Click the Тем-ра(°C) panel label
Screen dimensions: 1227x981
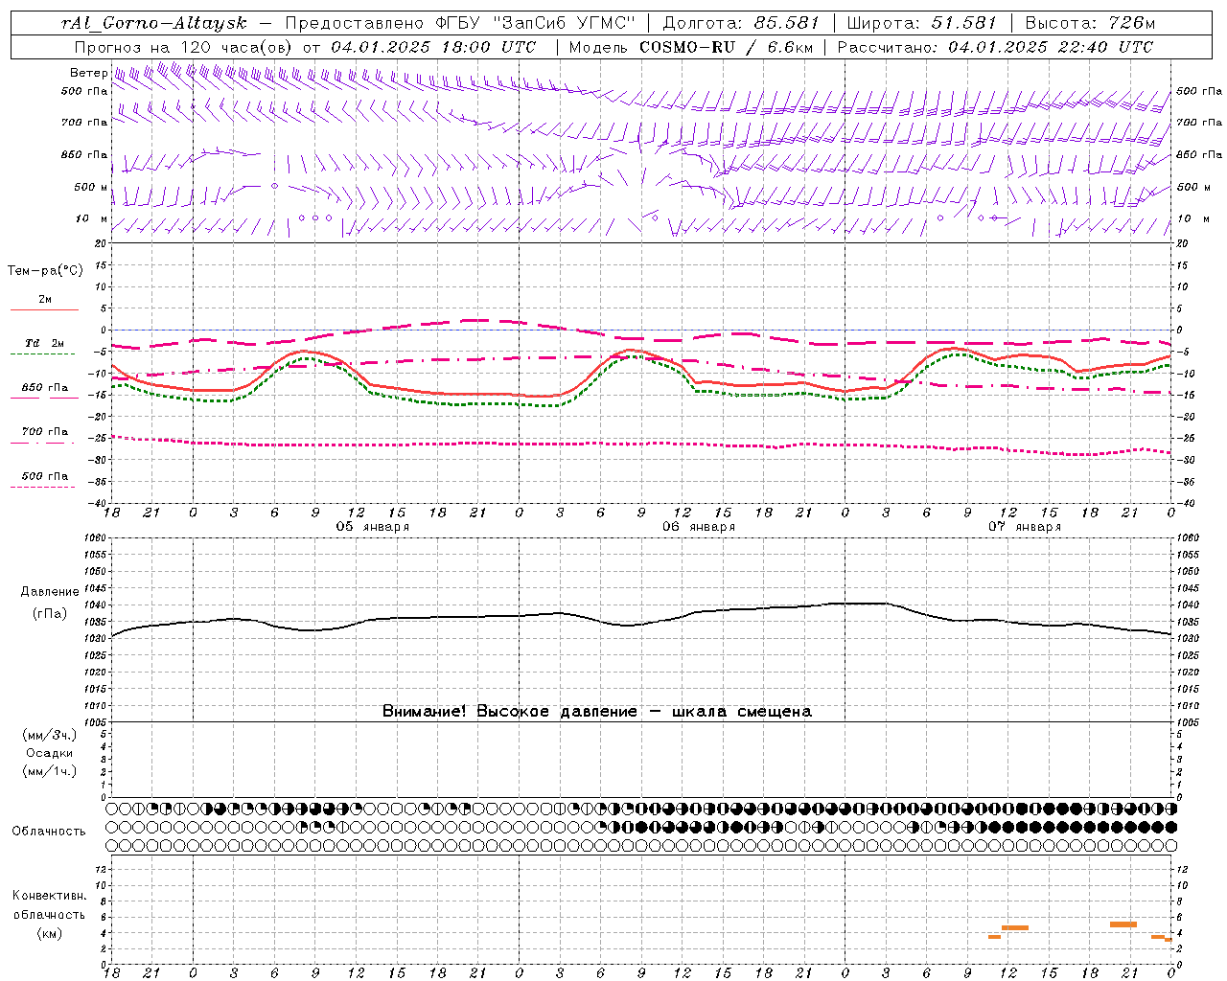tap(45, 271)
